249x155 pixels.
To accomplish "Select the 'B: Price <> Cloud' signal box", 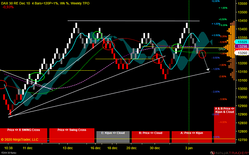I will coord(151,137).
